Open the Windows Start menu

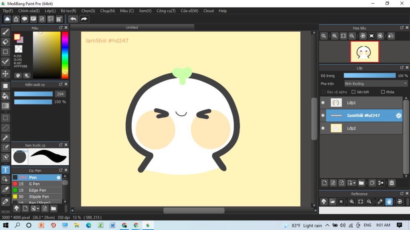6,225
